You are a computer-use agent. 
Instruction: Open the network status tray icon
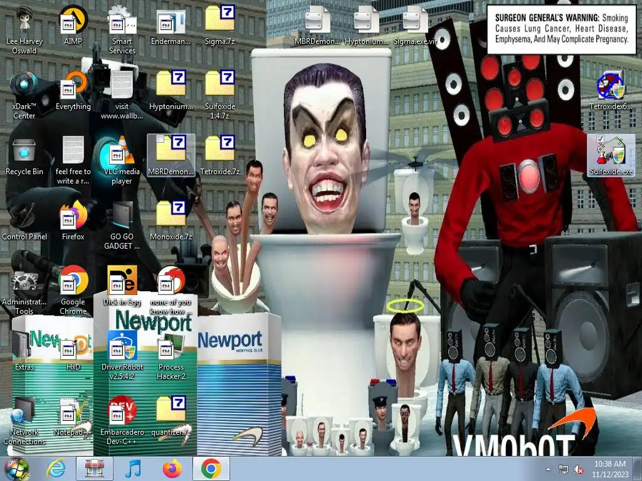pos(564,470)
